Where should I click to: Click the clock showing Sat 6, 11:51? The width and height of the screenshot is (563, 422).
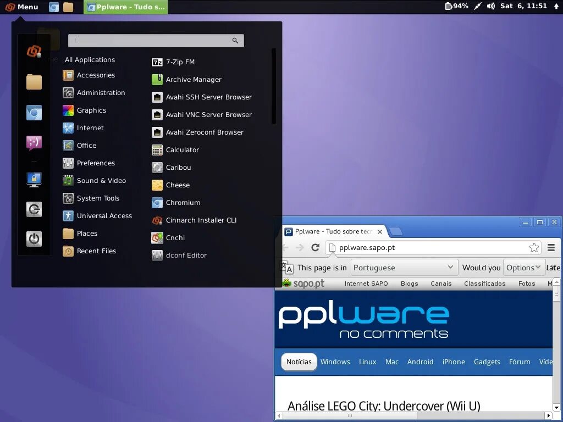click(x=523, y=6)
